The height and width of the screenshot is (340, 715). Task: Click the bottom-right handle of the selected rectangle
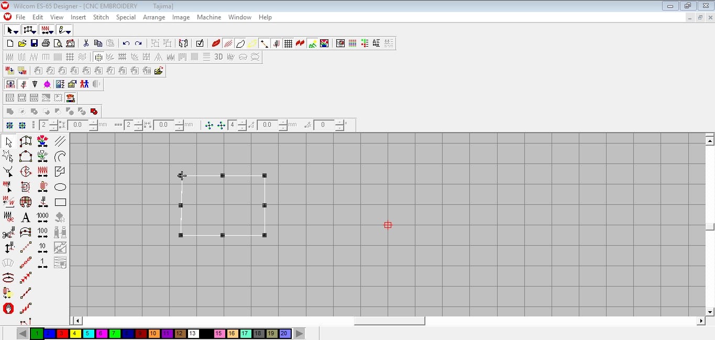265,235
